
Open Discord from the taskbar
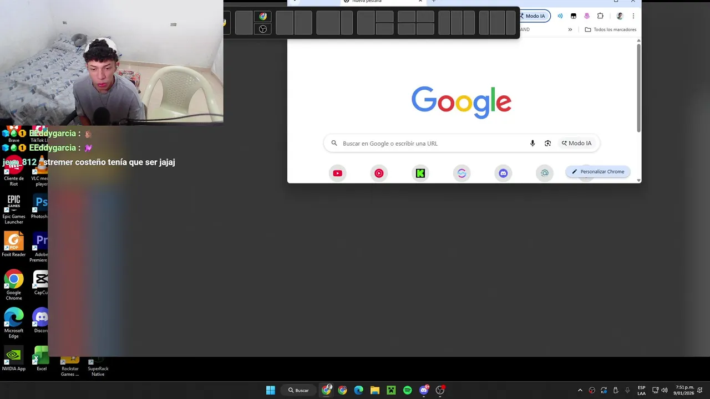click(424, 390)
